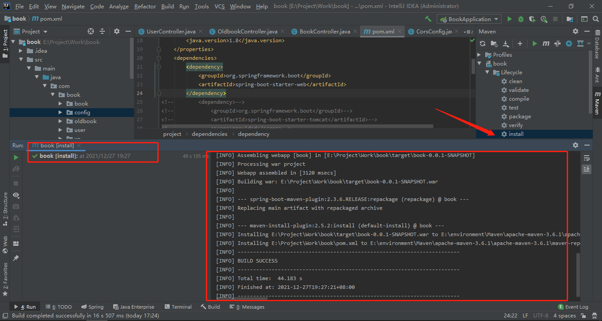Open Favorites tool window on left edge

click(x=5, y=279)
